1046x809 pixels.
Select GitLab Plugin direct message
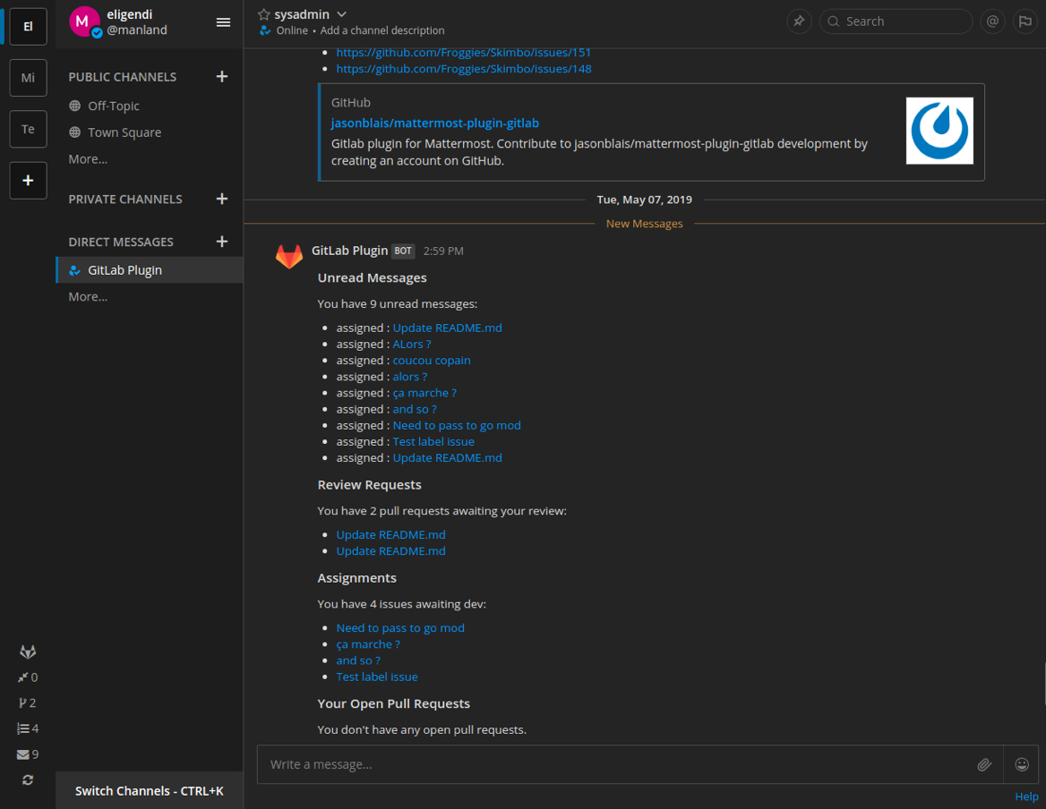pyautogui.click(x=150, y=270)
